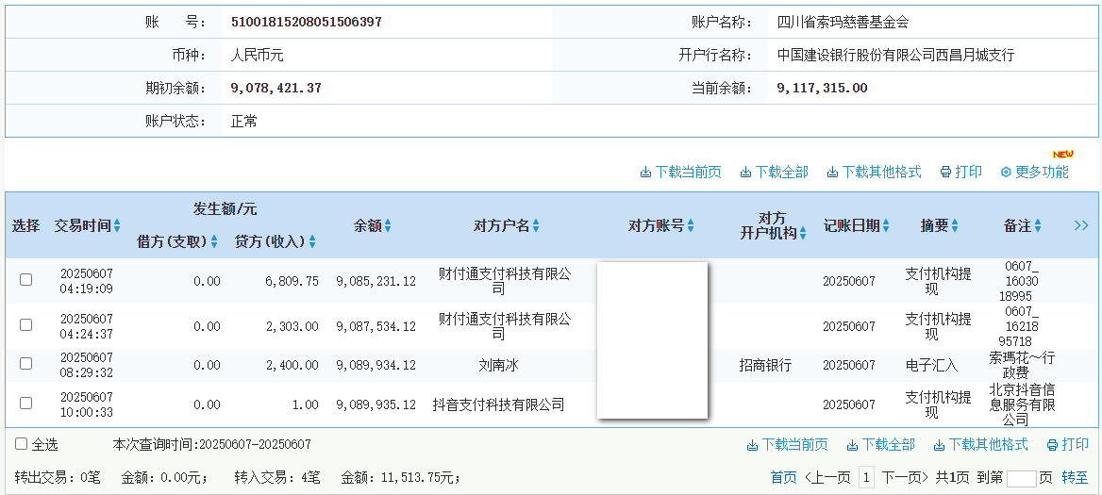
Task: Click 招商银行 institution cell
Action: (x=765, y=365)
